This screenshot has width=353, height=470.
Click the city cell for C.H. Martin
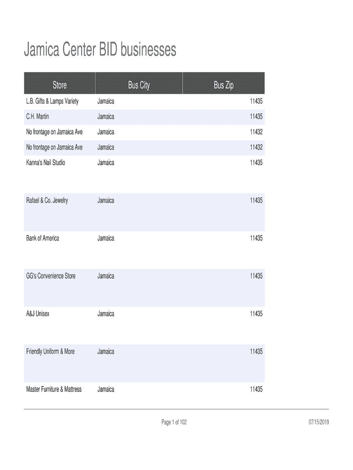click(106, 117)
